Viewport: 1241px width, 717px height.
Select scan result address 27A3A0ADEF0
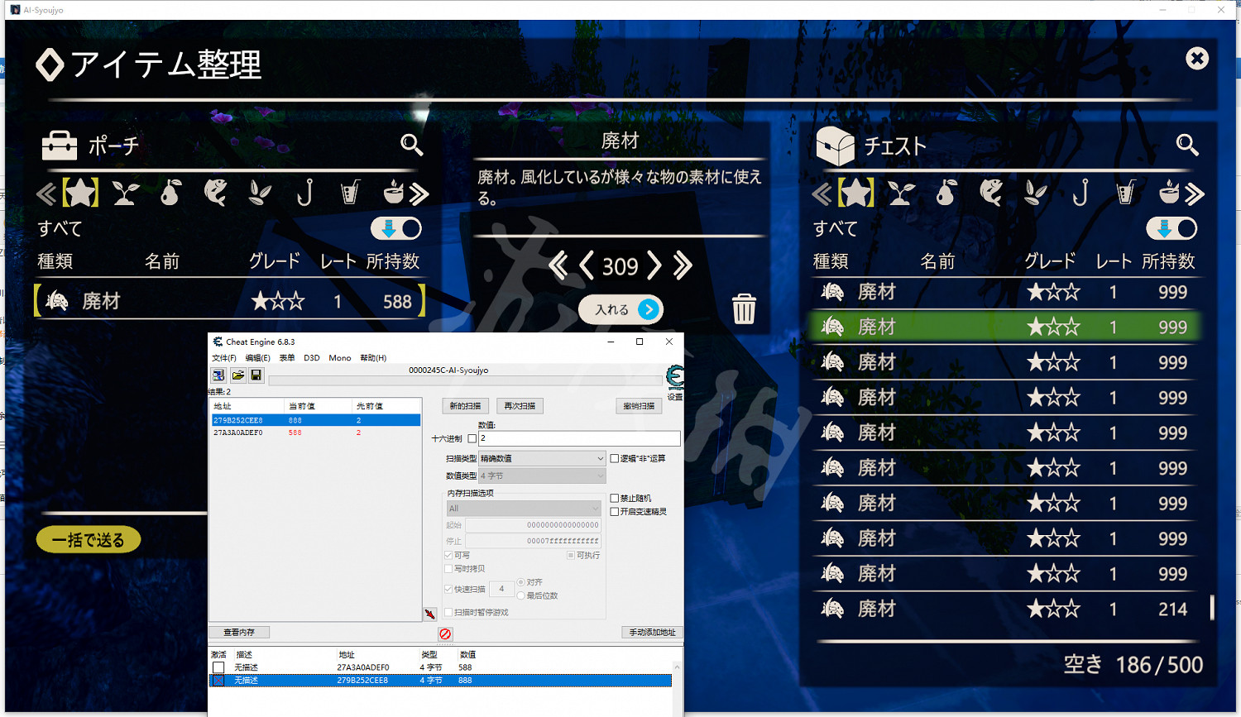pyautogui.click(x=248, y=432)
